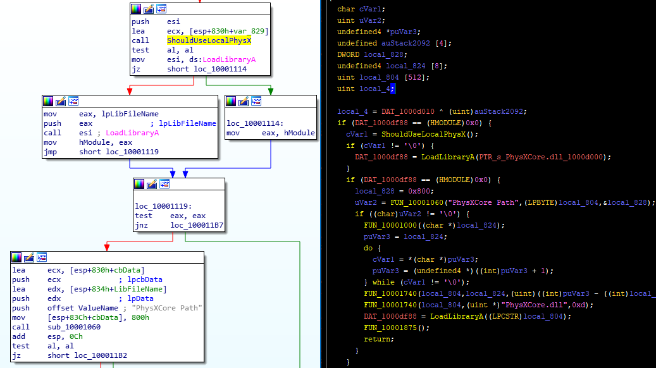Click edit pencil icon on ShouldUseLocalPhysX block

(x=149, y=9)
